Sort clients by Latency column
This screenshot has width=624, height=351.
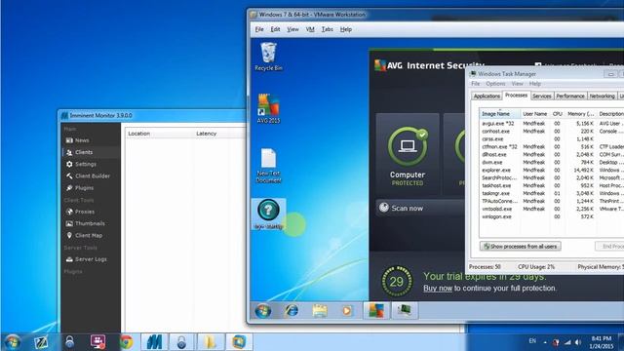click(220, 134)
